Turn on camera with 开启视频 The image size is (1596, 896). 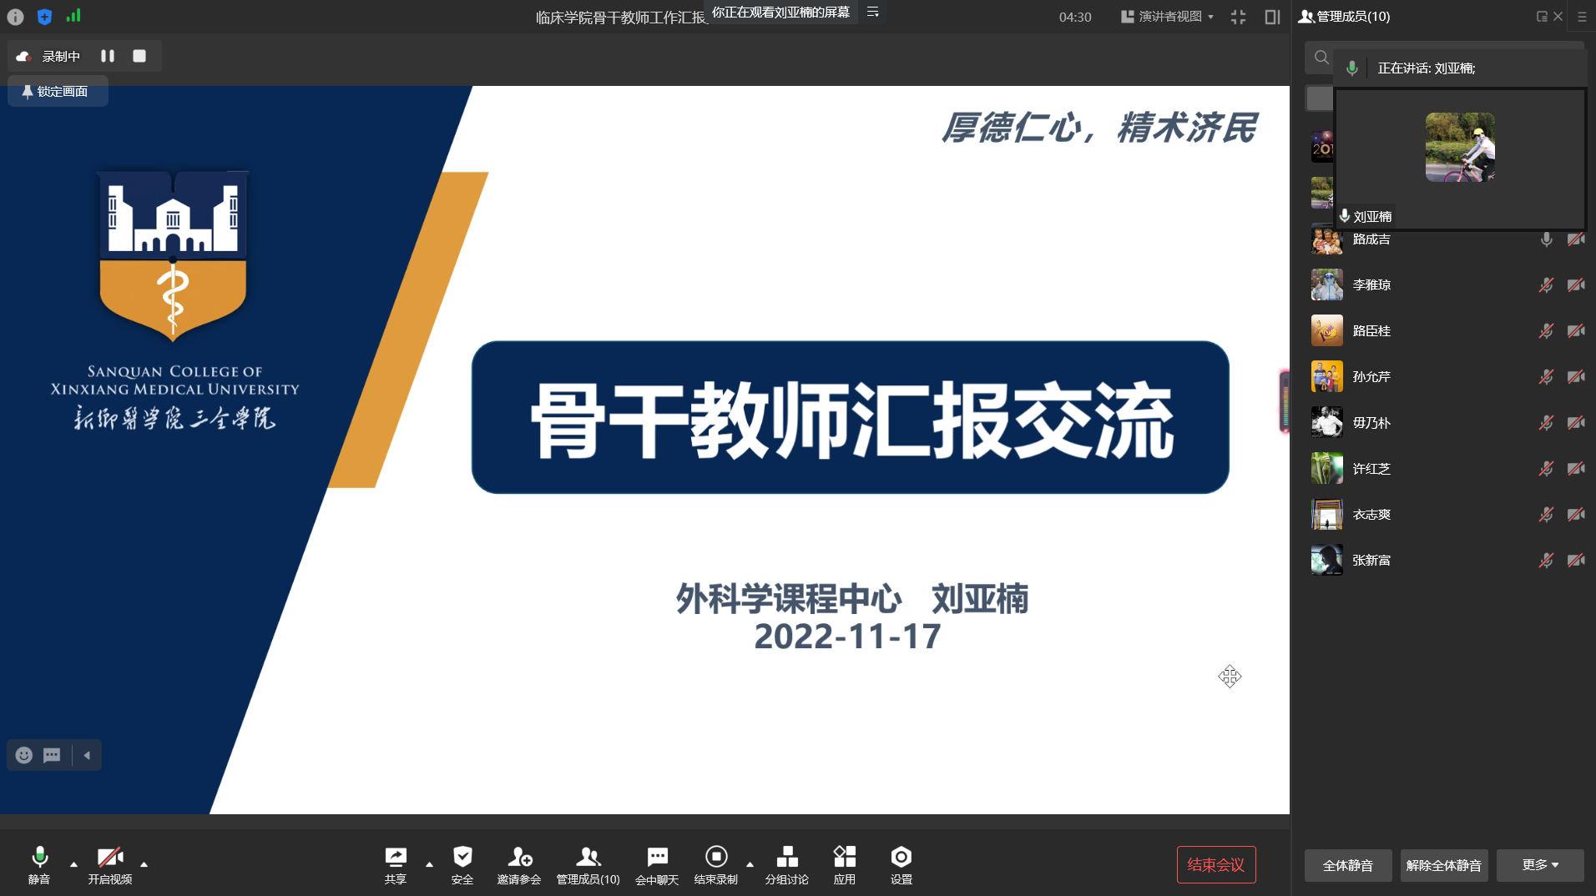point(109,858)
